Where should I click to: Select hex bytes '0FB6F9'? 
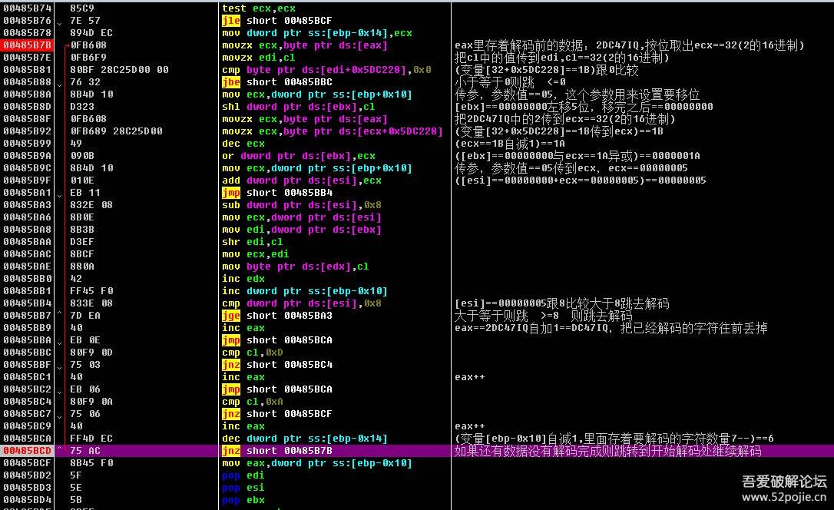(x=88, y=58)
